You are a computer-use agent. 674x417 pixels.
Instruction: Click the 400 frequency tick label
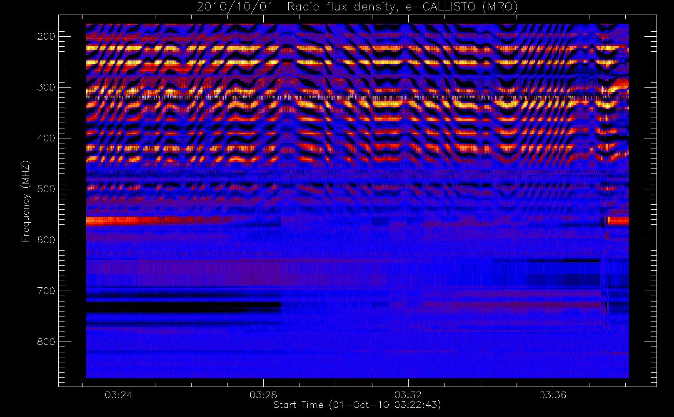pos(46,138)
